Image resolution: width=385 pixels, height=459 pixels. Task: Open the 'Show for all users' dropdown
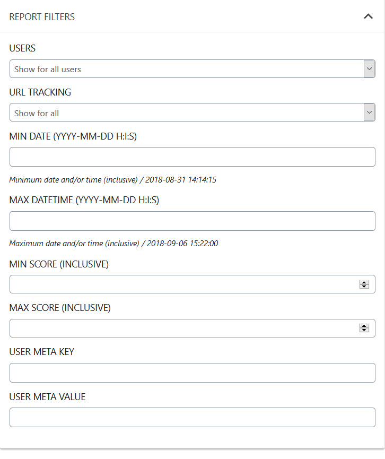pyautogui.click(x=192, y=69)
